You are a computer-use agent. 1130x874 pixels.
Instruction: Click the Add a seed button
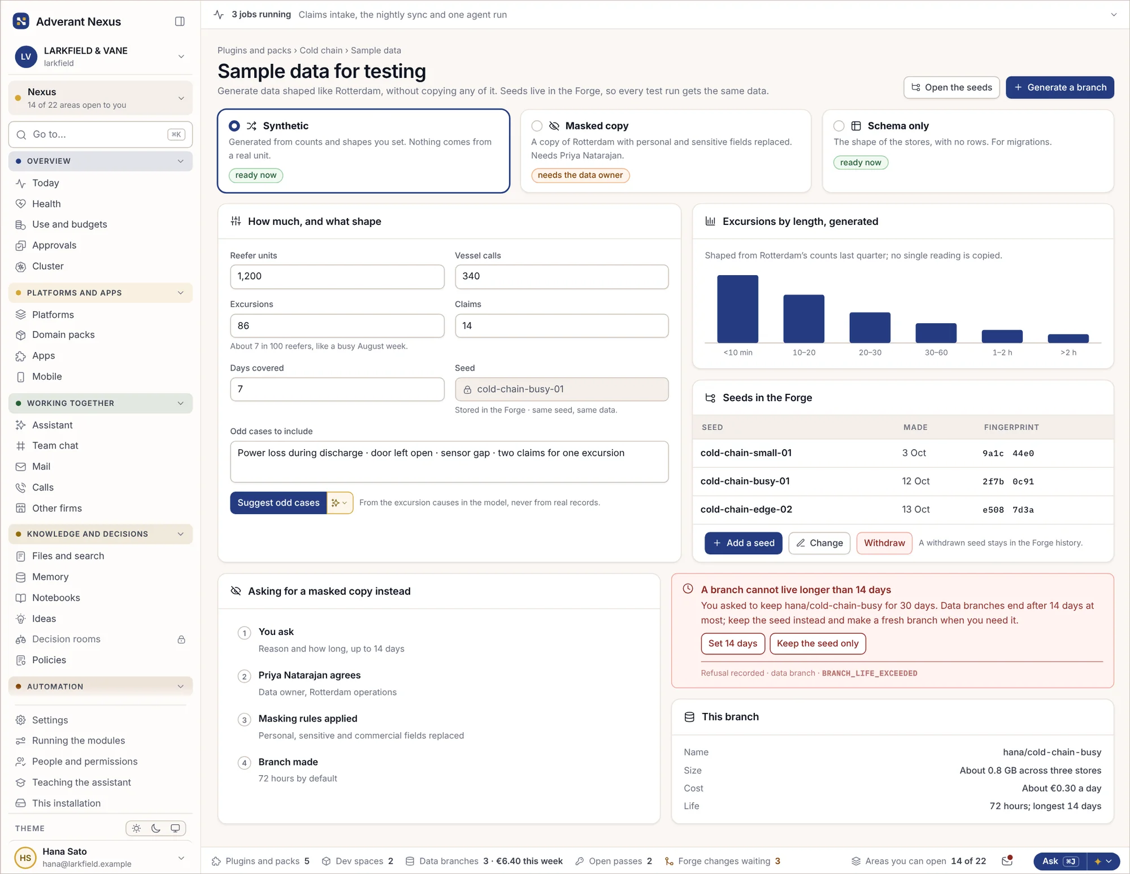[x=744, y=543]
